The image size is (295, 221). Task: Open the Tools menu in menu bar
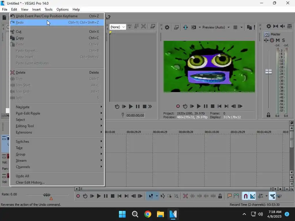tap(48, 9)
